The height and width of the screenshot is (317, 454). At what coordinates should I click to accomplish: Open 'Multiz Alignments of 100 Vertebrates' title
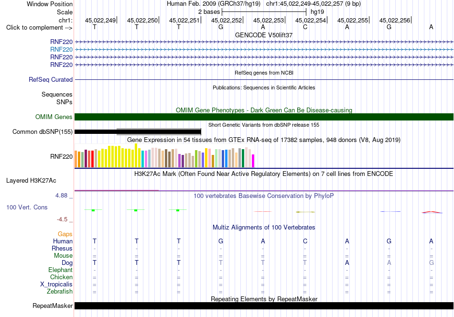coord(264,228)
